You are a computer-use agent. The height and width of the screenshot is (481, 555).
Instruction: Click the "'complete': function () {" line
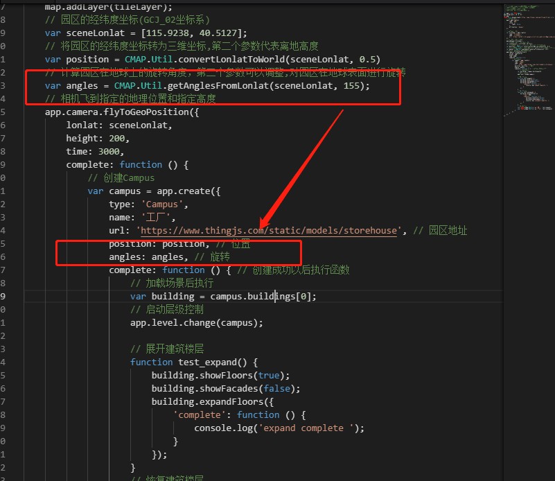click(239, 415)
